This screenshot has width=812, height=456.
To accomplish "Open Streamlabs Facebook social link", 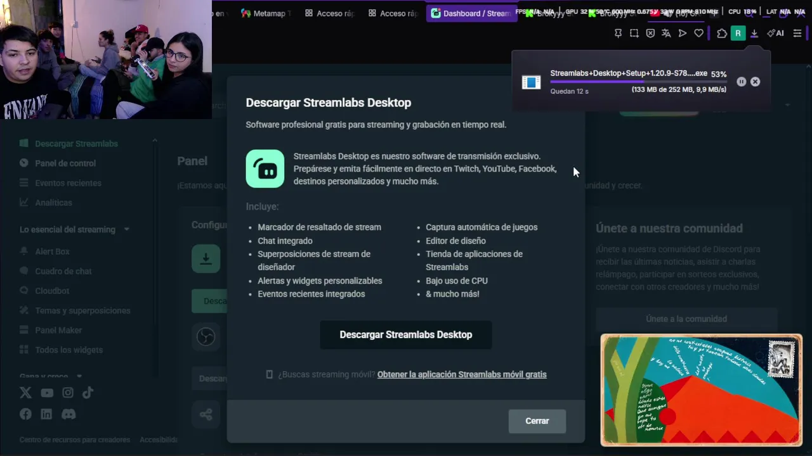I will [25, 414].
